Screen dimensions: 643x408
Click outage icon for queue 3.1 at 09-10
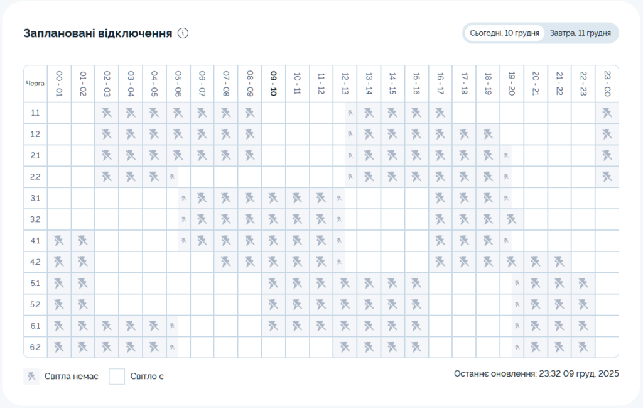(273, 198)
